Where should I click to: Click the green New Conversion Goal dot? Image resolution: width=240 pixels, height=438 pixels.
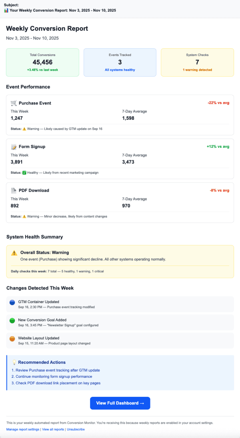tap(12, 321)
